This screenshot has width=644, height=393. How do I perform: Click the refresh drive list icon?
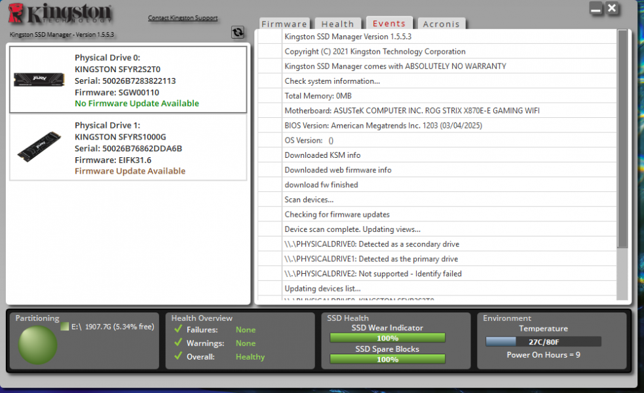coord(238,33)
